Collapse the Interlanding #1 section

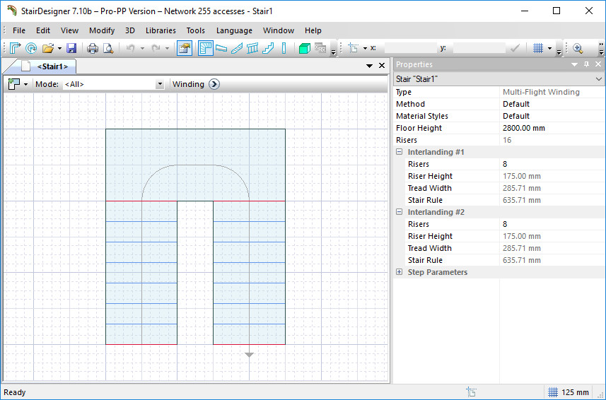pos(400,152)
